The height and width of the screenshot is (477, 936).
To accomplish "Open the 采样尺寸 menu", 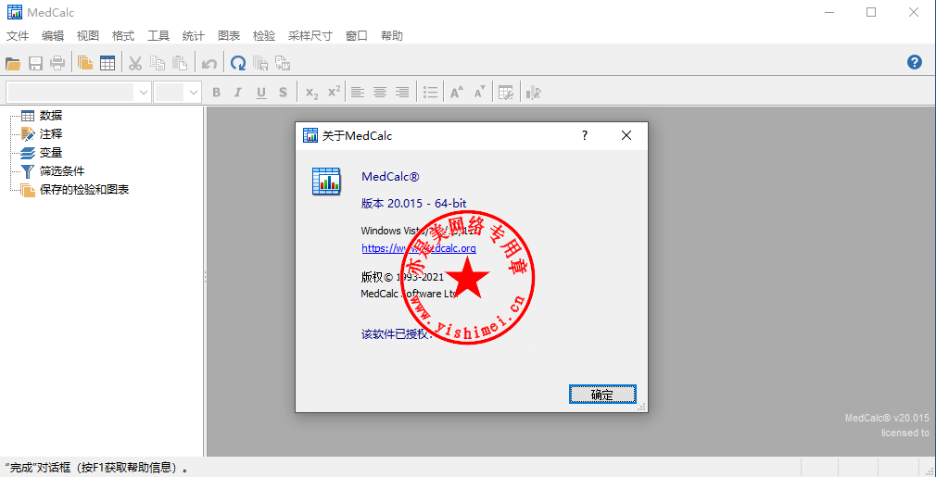I will click(310, 36).
